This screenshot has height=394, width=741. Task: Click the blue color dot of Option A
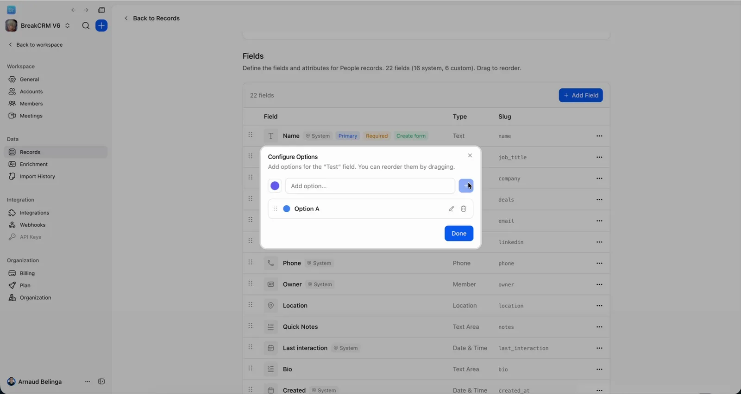click(287, 209)
